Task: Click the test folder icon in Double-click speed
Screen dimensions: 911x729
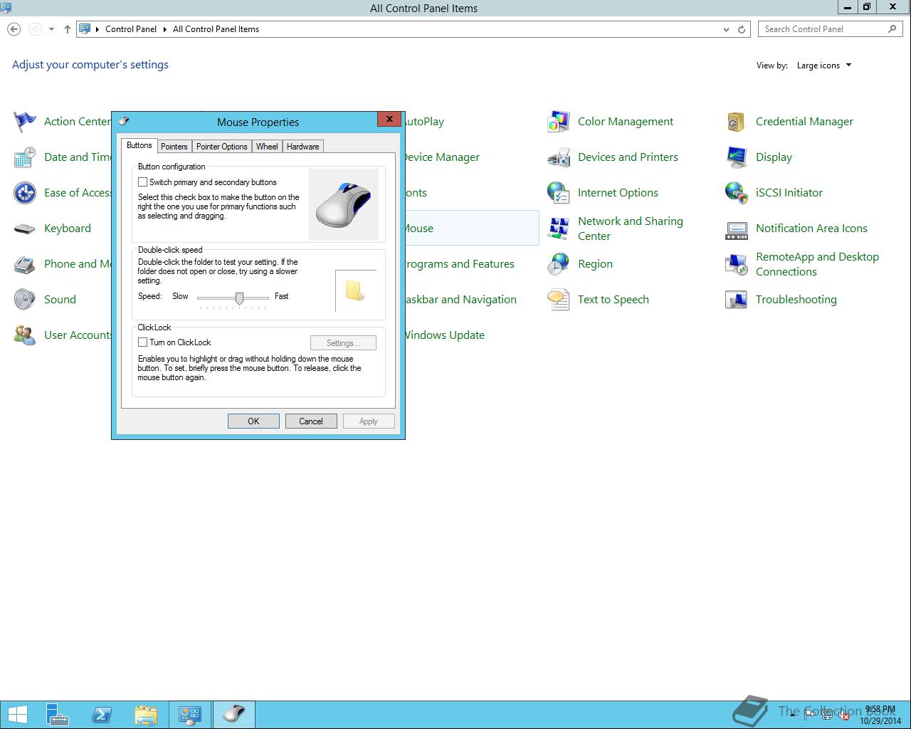Action: pyautogui.click(x=354, y=290)
